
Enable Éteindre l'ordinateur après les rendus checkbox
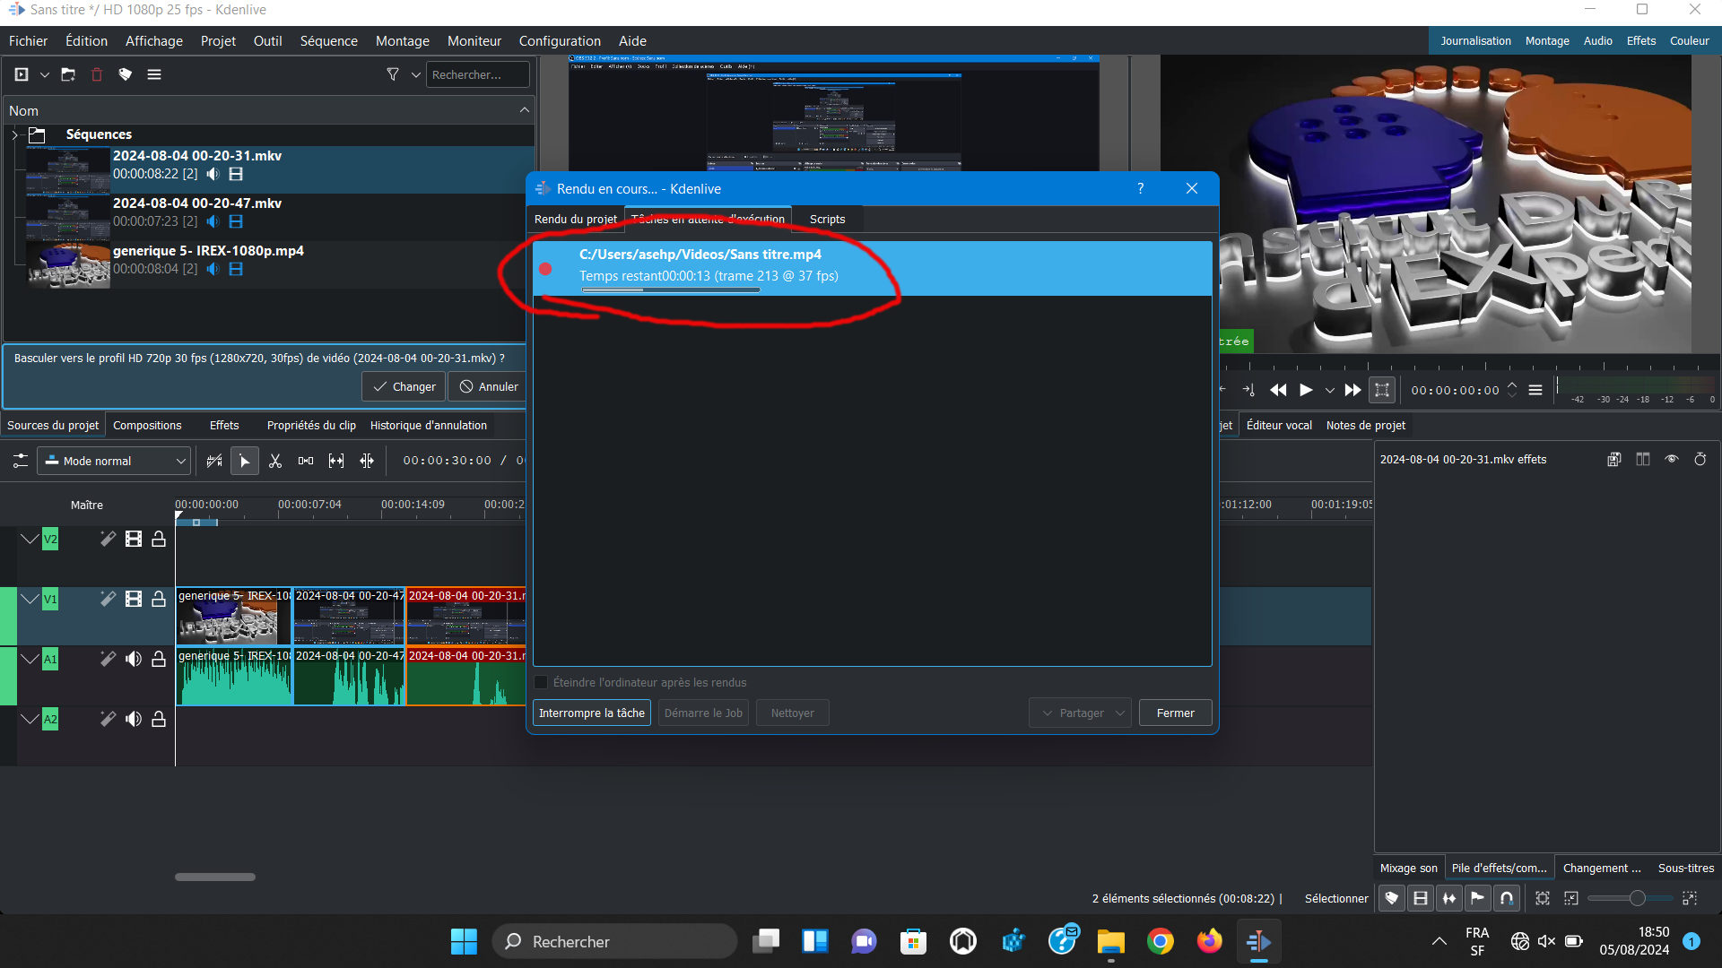[x=541, y=682]
